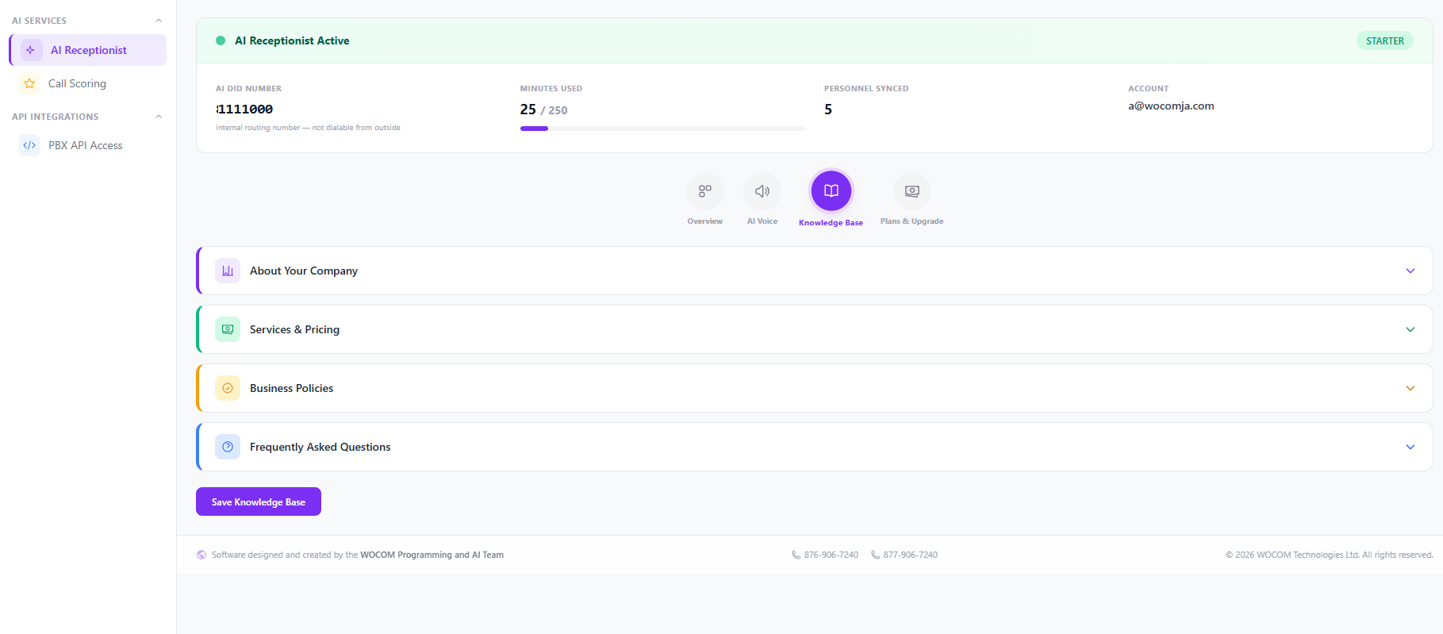Image resolution: width=1443 pixels, height=634 pixels.
Task: Open the Overview tab icon
Action: [x=705, y=191]
